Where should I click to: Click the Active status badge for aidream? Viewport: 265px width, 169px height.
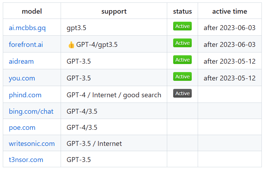pyautogui.click(x=182, y=60)
